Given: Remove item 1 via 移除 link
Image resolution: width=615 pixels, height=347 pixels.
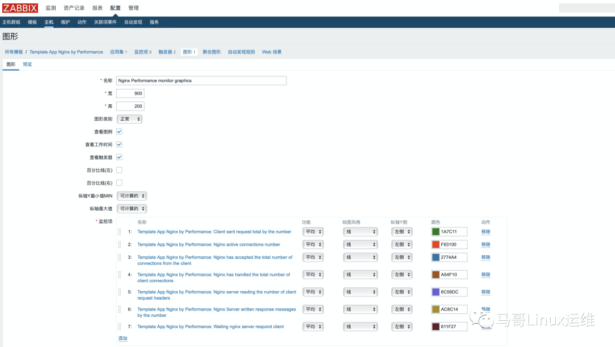Looking at the screenshot, I should point(486,231).
